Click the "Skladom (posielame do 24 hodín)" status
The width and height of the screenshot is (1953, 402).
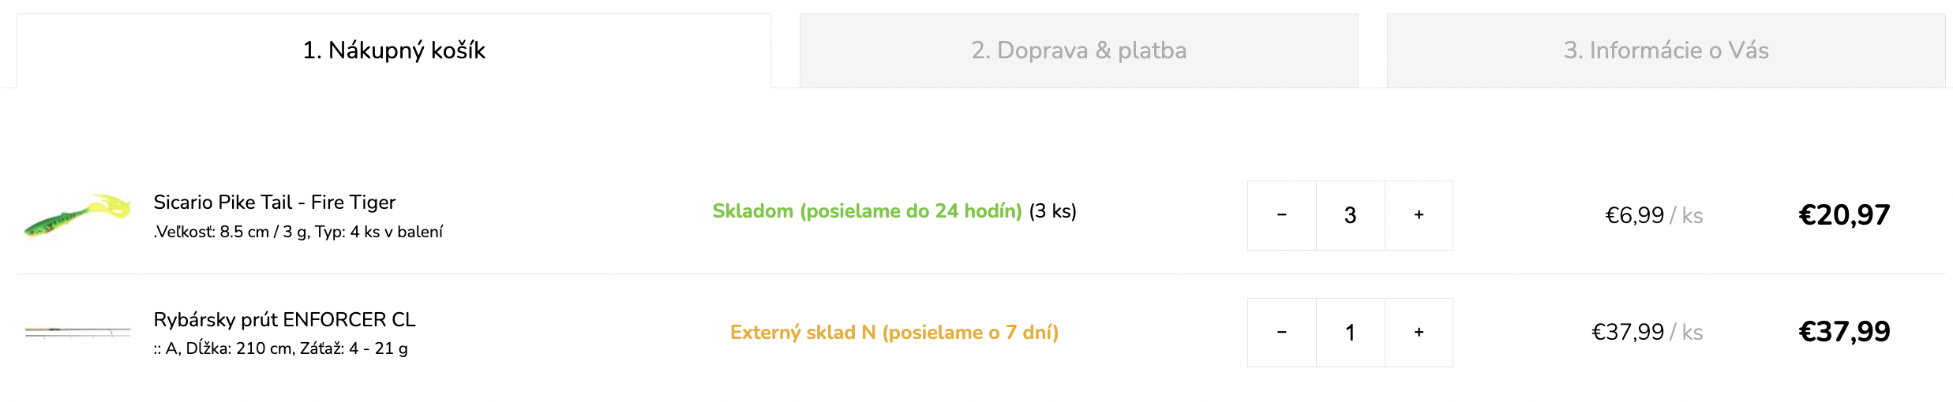pos(867,211)
